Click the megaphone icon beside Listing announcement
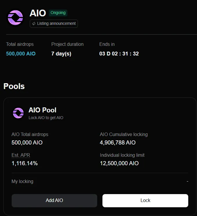Viewport: 197px width, 216px height. point(34,24)
